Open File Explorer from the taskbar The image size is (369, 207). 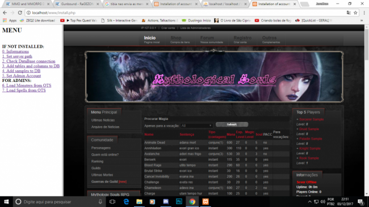(x=139, y=201)
